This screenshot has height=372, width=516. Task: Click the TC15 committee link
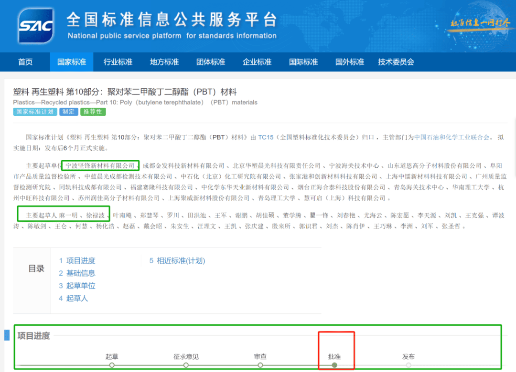(266, 137)
